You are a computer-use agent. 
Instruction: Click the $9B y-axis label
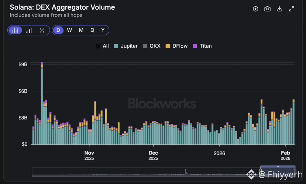[23, 65]
